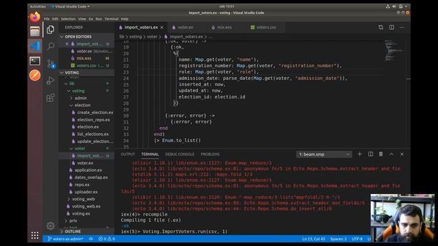
Task: Launch Firefox from the Ubuntu dock
Action: tap(35, 16)
